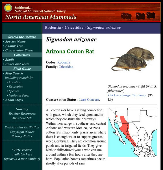View the Skulls collection

tap(10, 59)
